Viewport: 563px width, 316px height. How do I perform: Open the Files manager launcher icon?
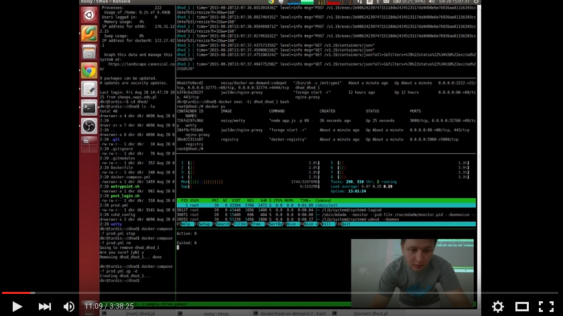coord(89,52)
